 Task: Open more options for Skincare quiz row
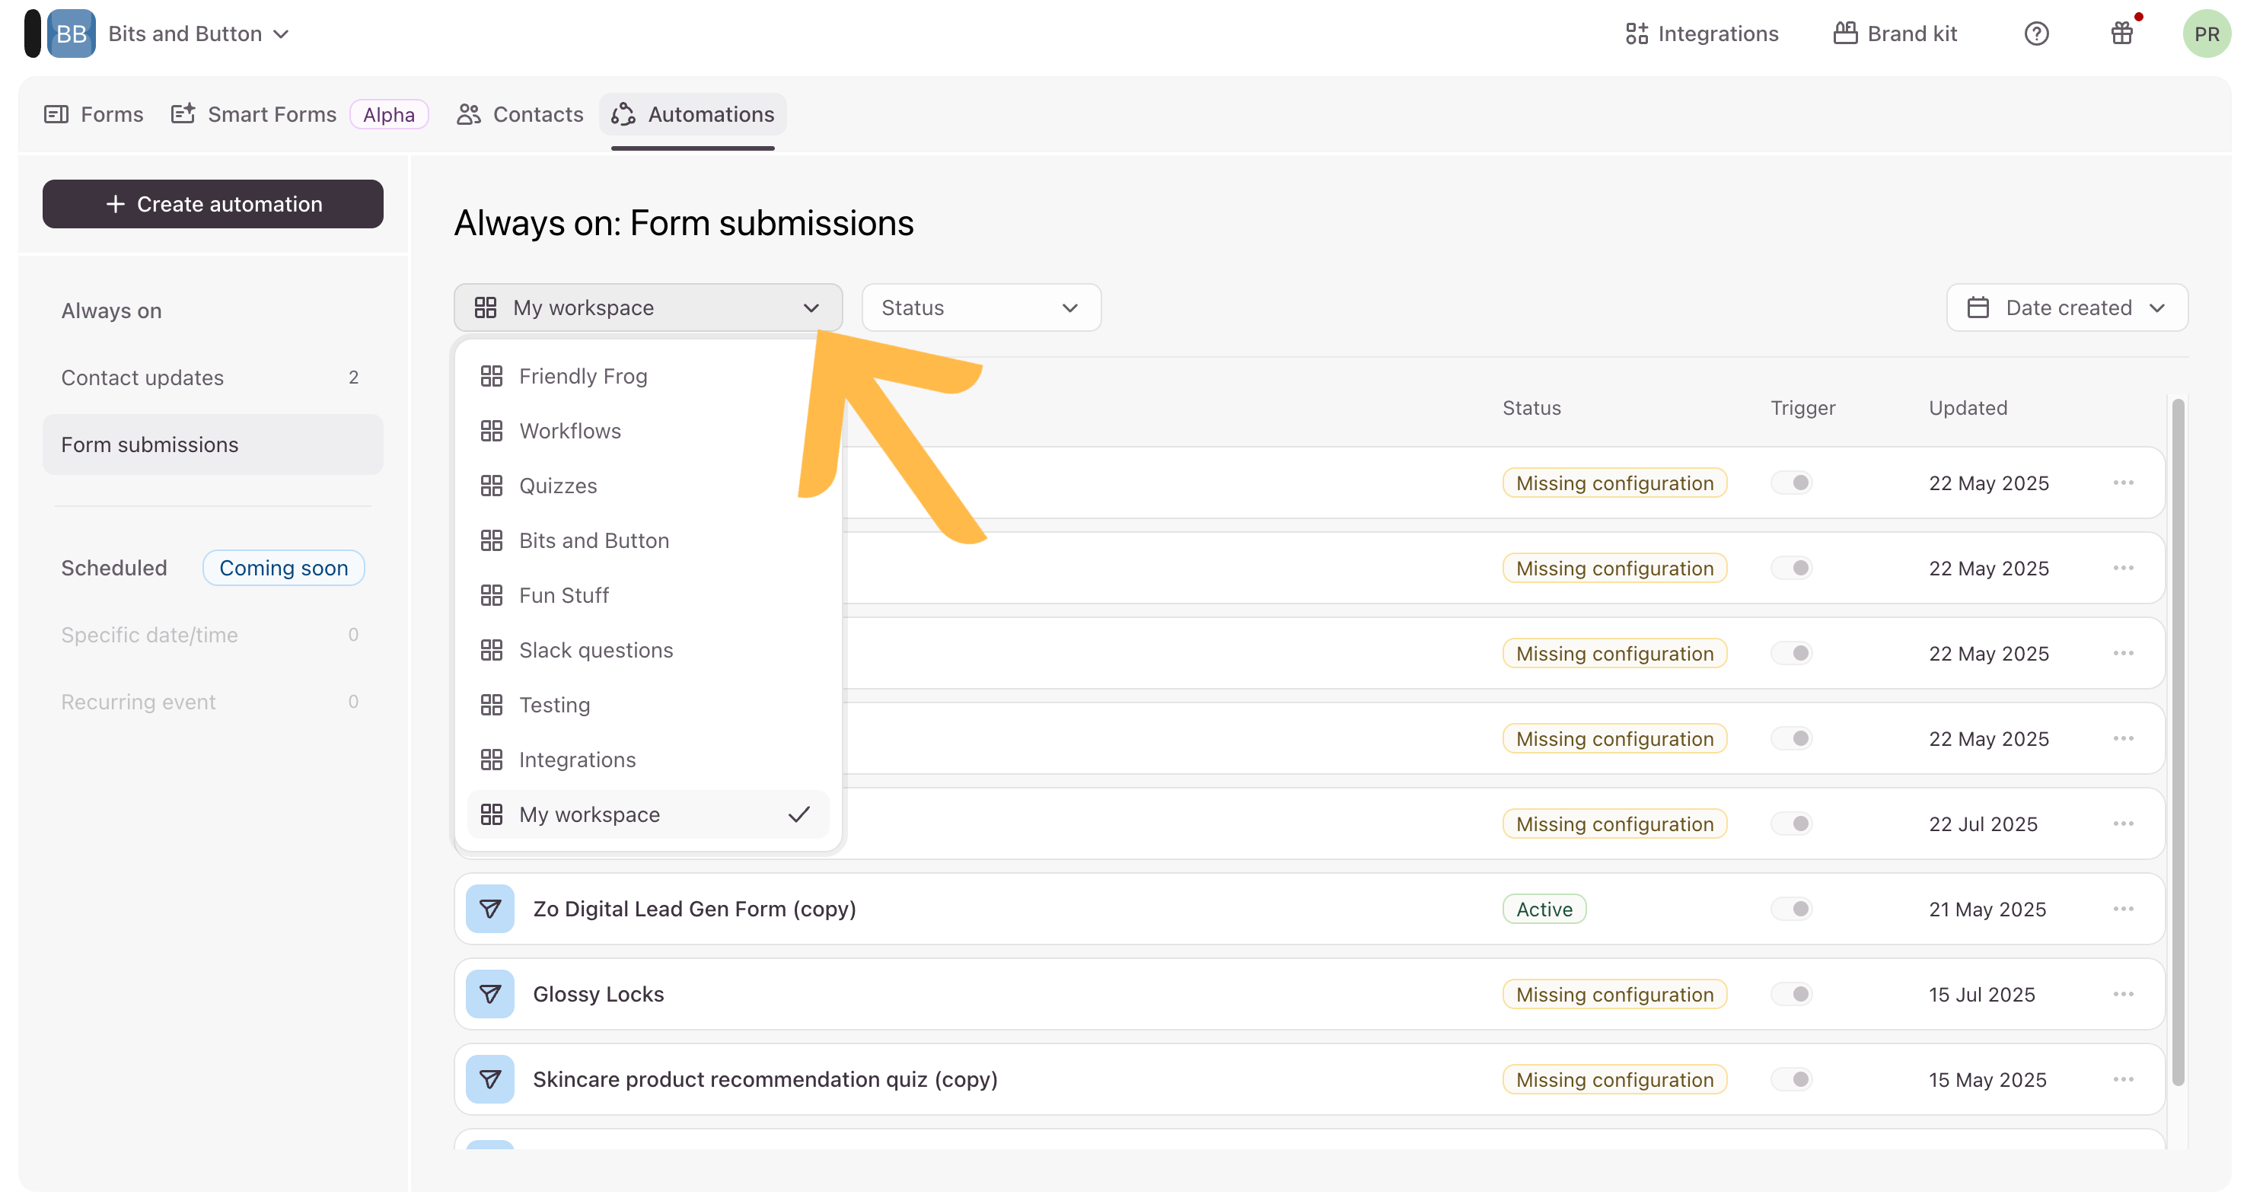point(2122,1079)
